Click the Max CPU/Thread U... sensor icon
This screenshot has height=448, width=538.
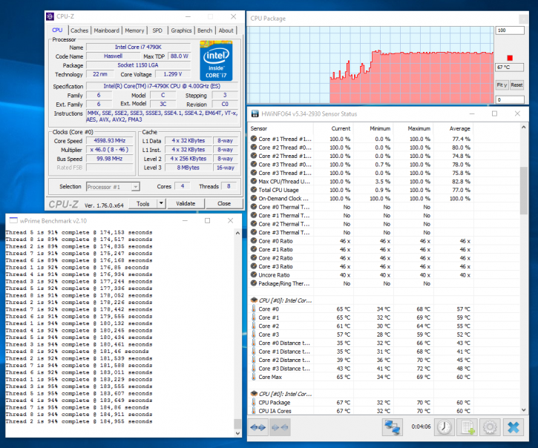coord(254,181)
